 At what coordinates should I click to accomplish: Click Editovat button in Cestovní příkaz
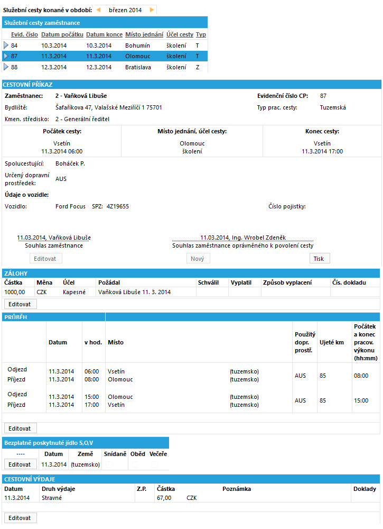(x=46, y=259)
